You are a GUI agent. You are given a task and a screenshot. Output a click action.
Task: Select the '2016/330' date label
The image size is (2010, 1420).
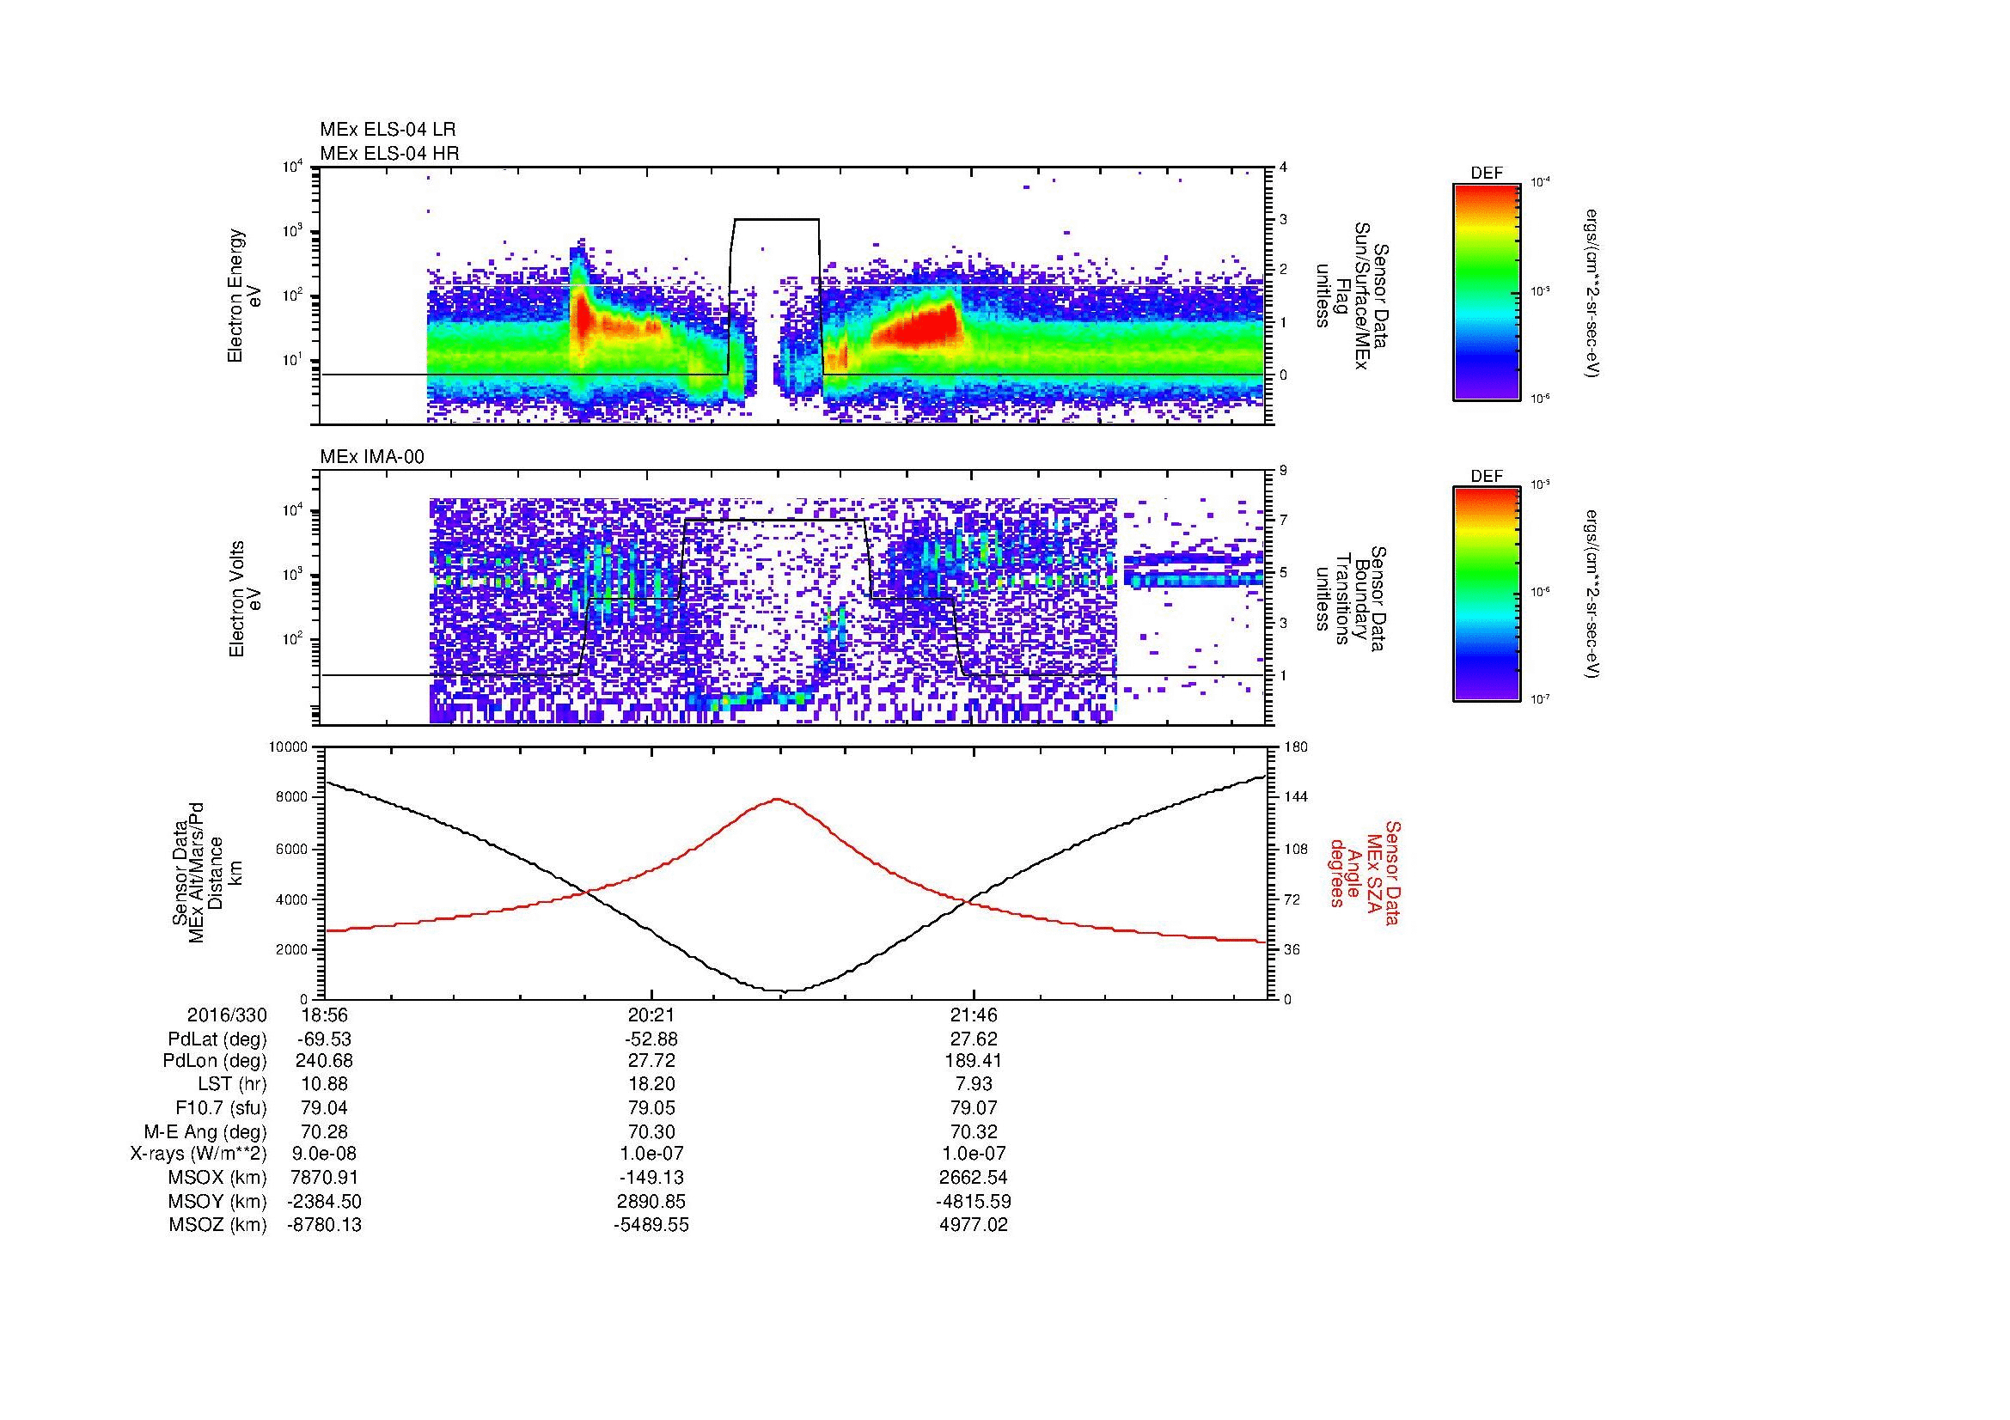(227, 1015)
